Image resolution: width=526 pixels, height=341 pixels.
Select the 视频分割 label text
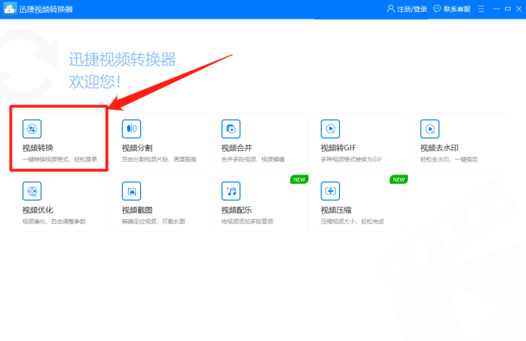[138, 148]
